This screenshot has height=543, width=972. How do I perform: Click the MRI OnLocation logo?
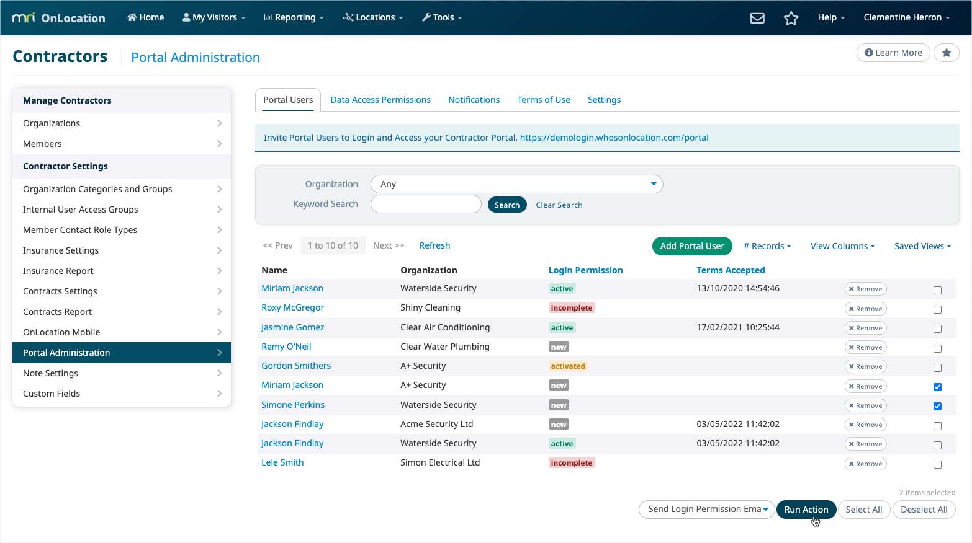pos(59,18)
